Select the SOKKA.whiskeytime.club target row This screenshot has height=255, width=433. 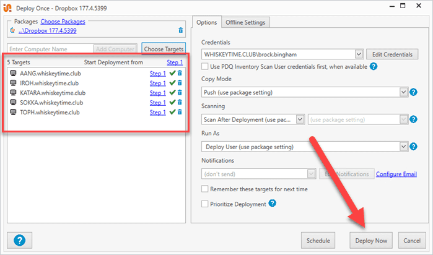(x=96, y=102)
